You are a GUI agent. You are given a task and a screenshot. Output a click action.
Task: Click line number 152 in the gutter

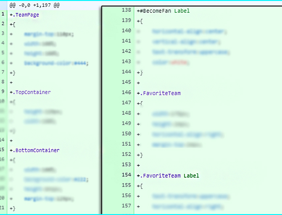126,155
